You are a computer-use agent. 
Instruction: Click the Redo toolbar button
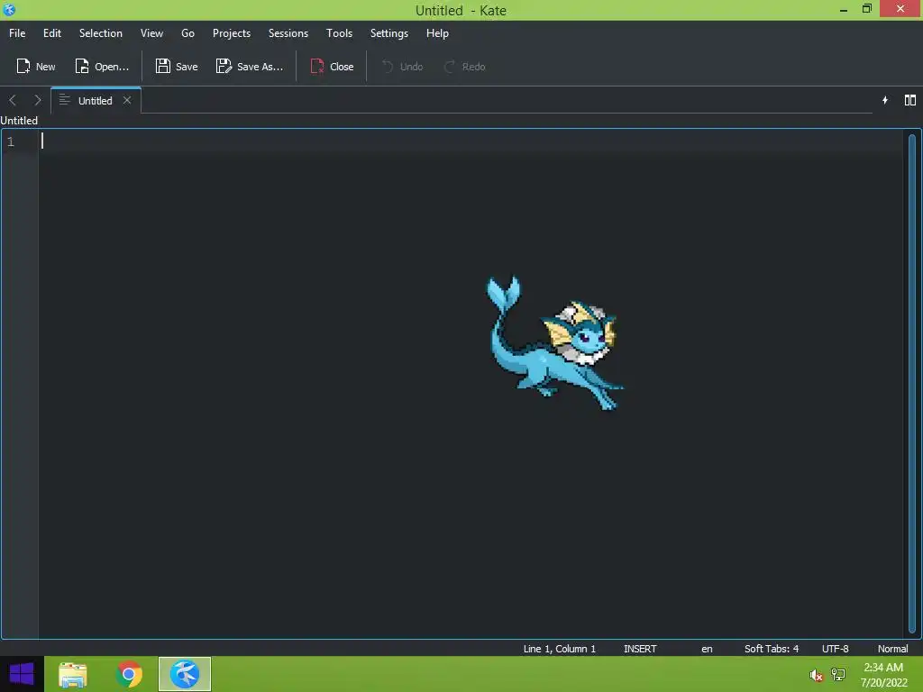coord(465,67)
